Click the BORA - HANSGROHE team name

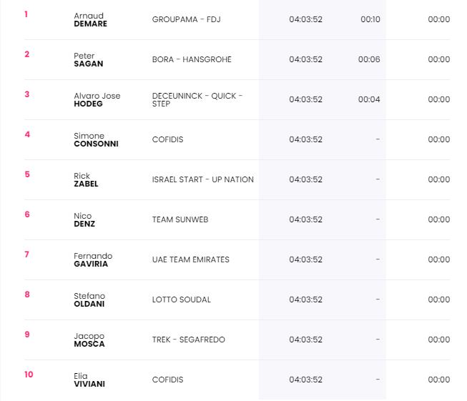192,59
